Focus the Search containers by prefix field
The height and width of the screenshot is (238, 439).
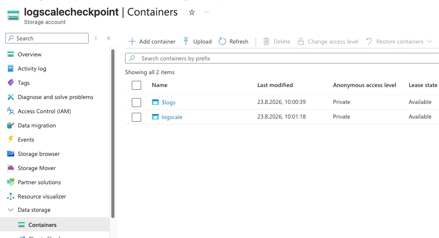[x=282, y=58]
